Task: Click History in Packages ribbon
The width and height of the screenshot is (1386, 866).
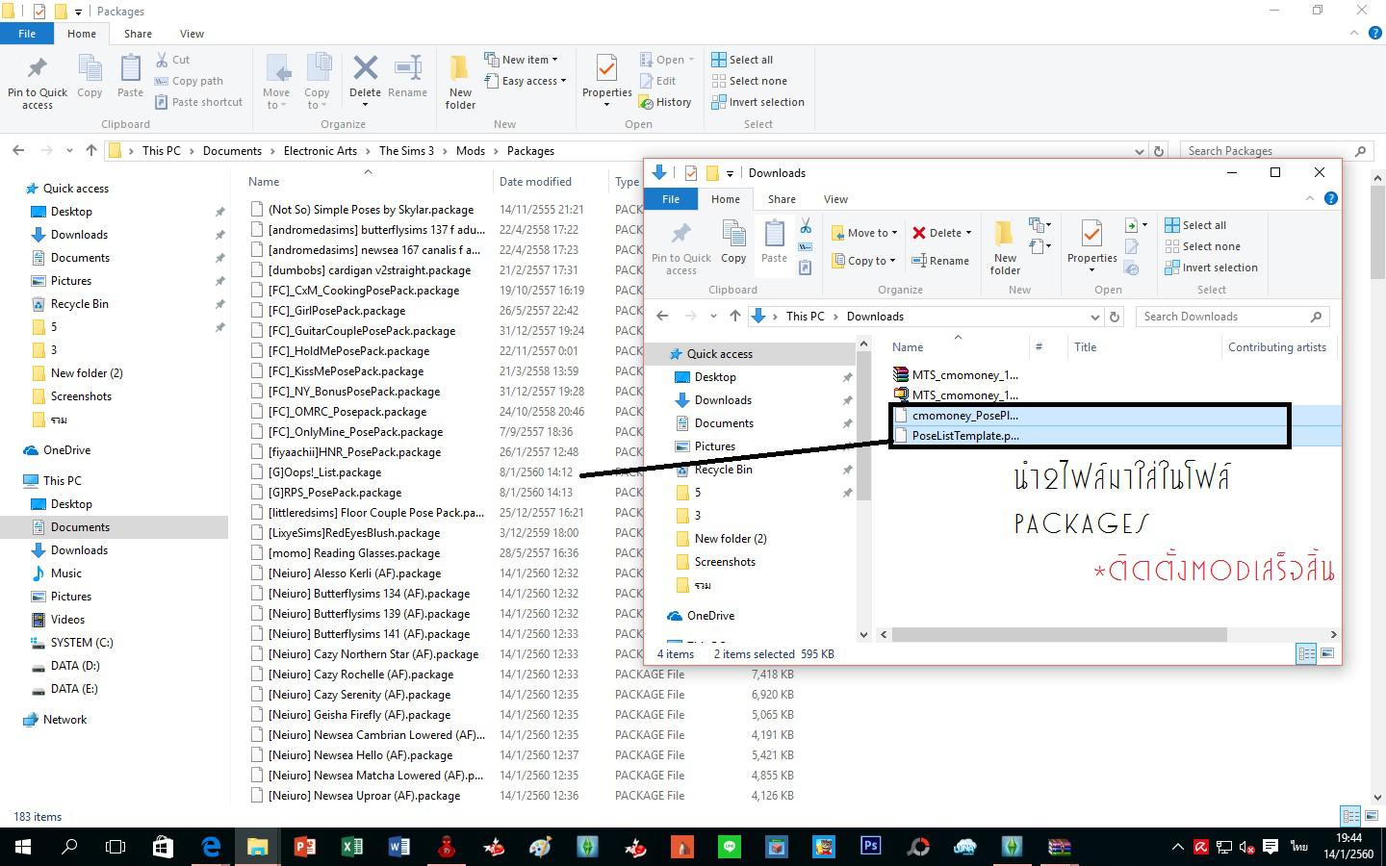Action: point(665,102)
